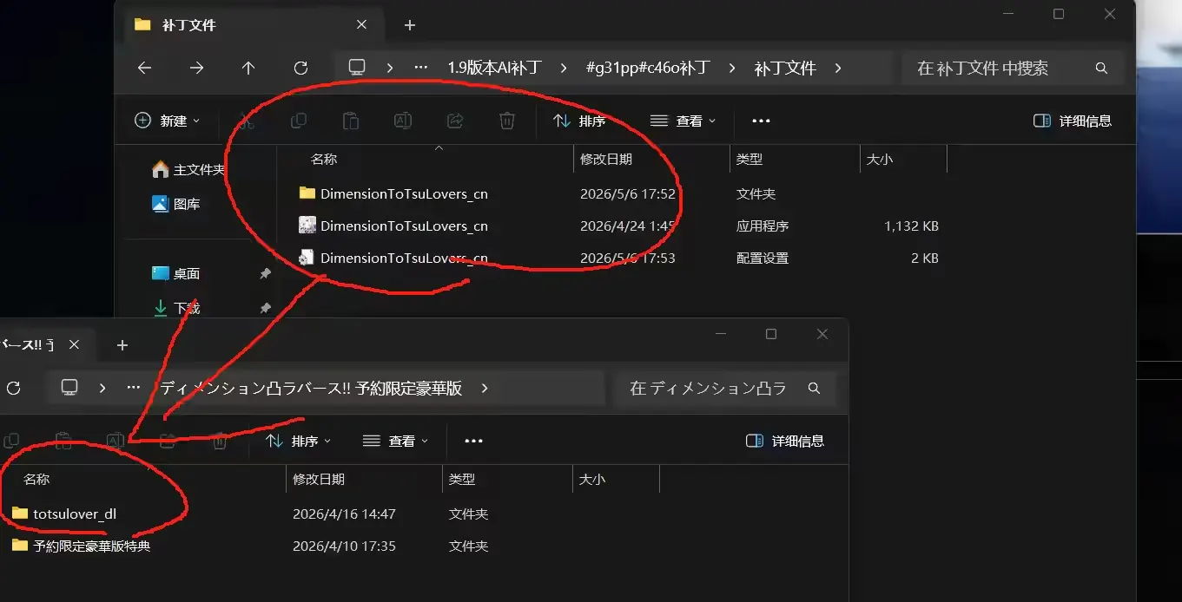Viewport: 1182px width, 602px height.
Task: Open the #g31pp#c46o补丁 breadcrumb
Action: tap(649, 68)
